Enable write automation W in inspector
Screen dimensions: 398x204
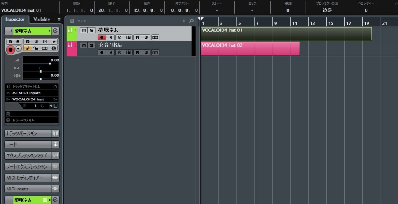click(x=36, y=41)
